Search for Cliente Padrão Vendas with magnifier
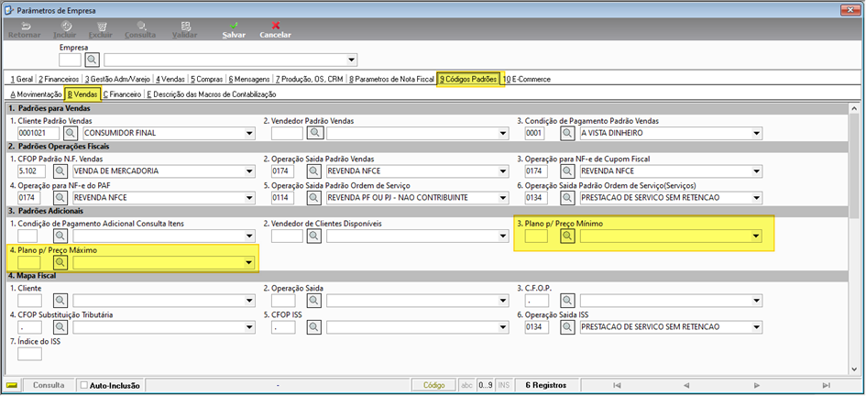 (x=71, y=133)
